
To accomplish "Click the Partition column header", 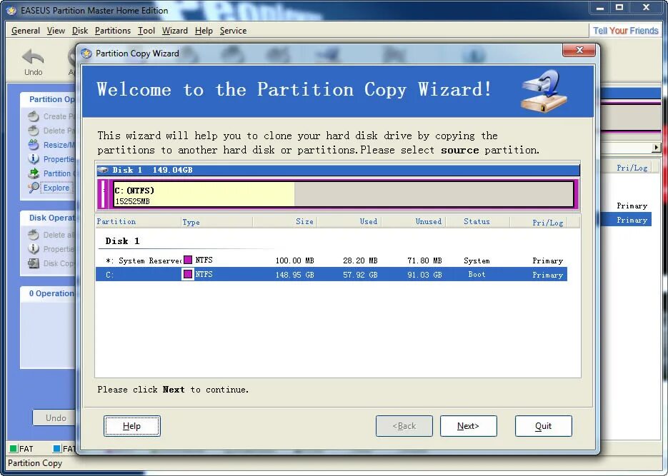I will (138, 222).
